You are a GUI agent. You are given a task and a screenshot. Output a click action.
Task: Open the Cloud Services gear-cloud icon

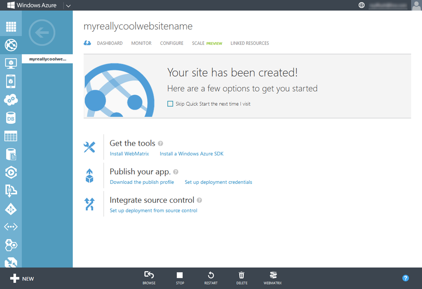click(11, 100)
